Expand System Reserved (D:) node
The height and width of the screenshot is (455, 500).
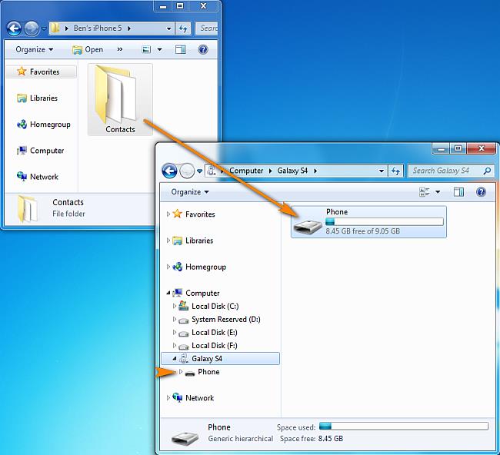[x=174, y=319]
